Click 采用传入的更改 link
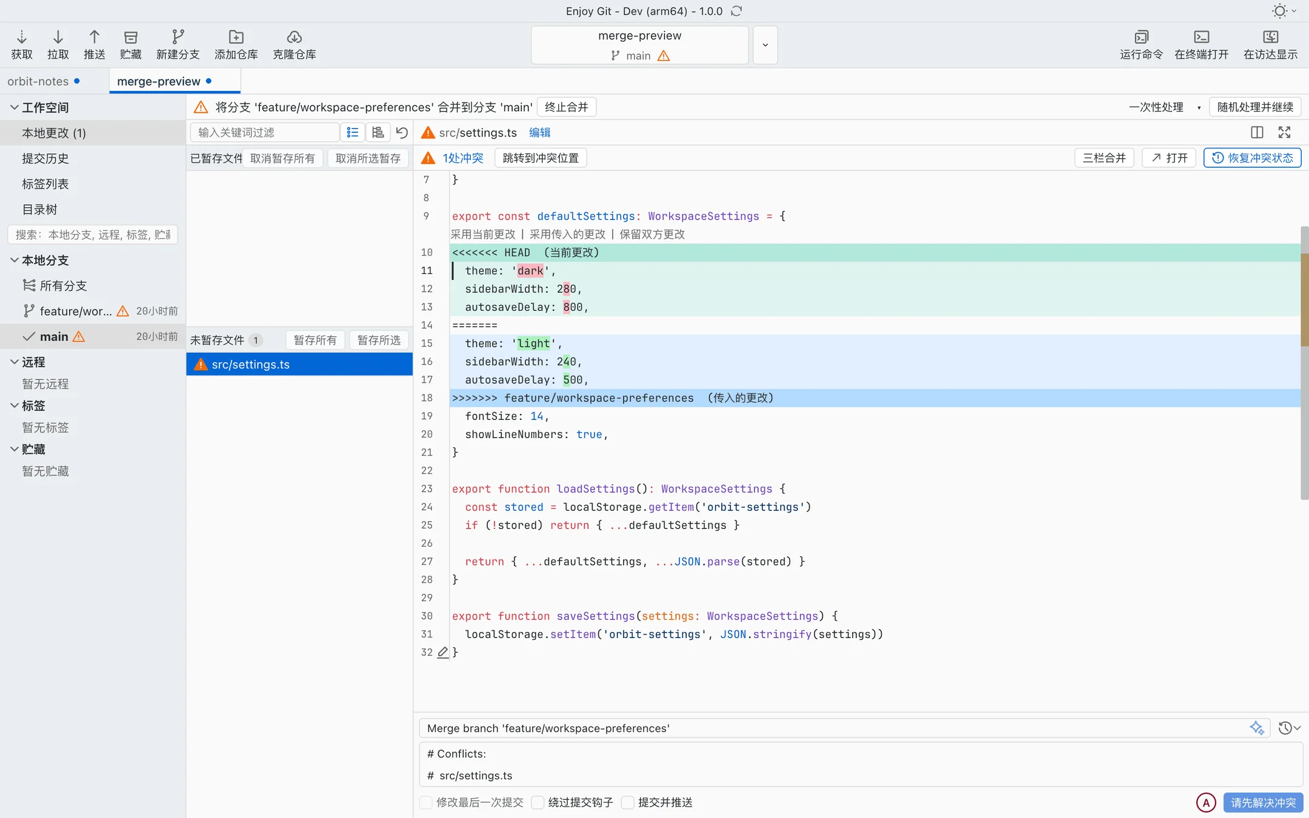The image size is (1309, 818). (567, 234)
